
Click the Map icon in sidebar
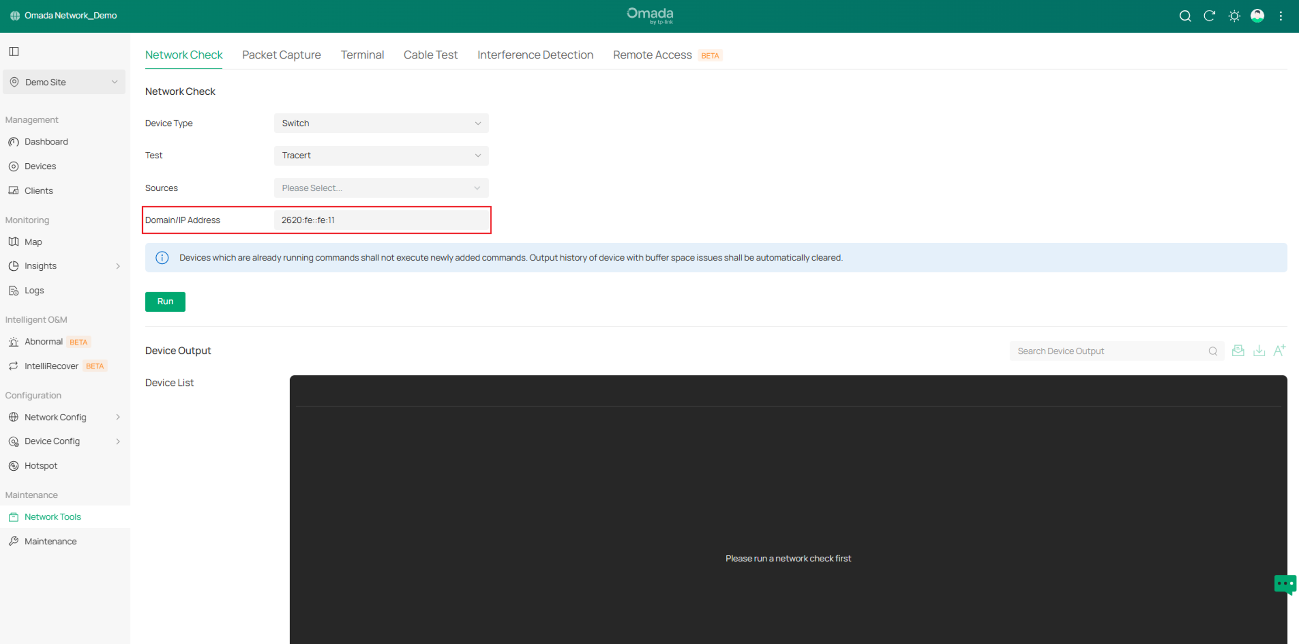(14, 242)
